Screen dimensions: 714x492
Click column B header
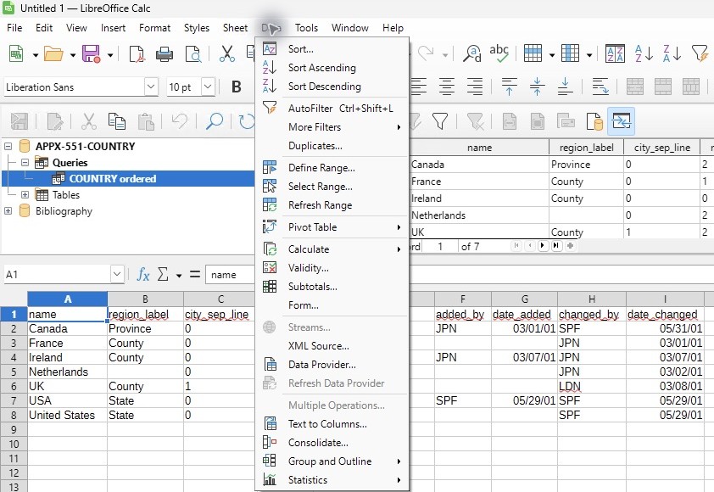coord(145,299)
